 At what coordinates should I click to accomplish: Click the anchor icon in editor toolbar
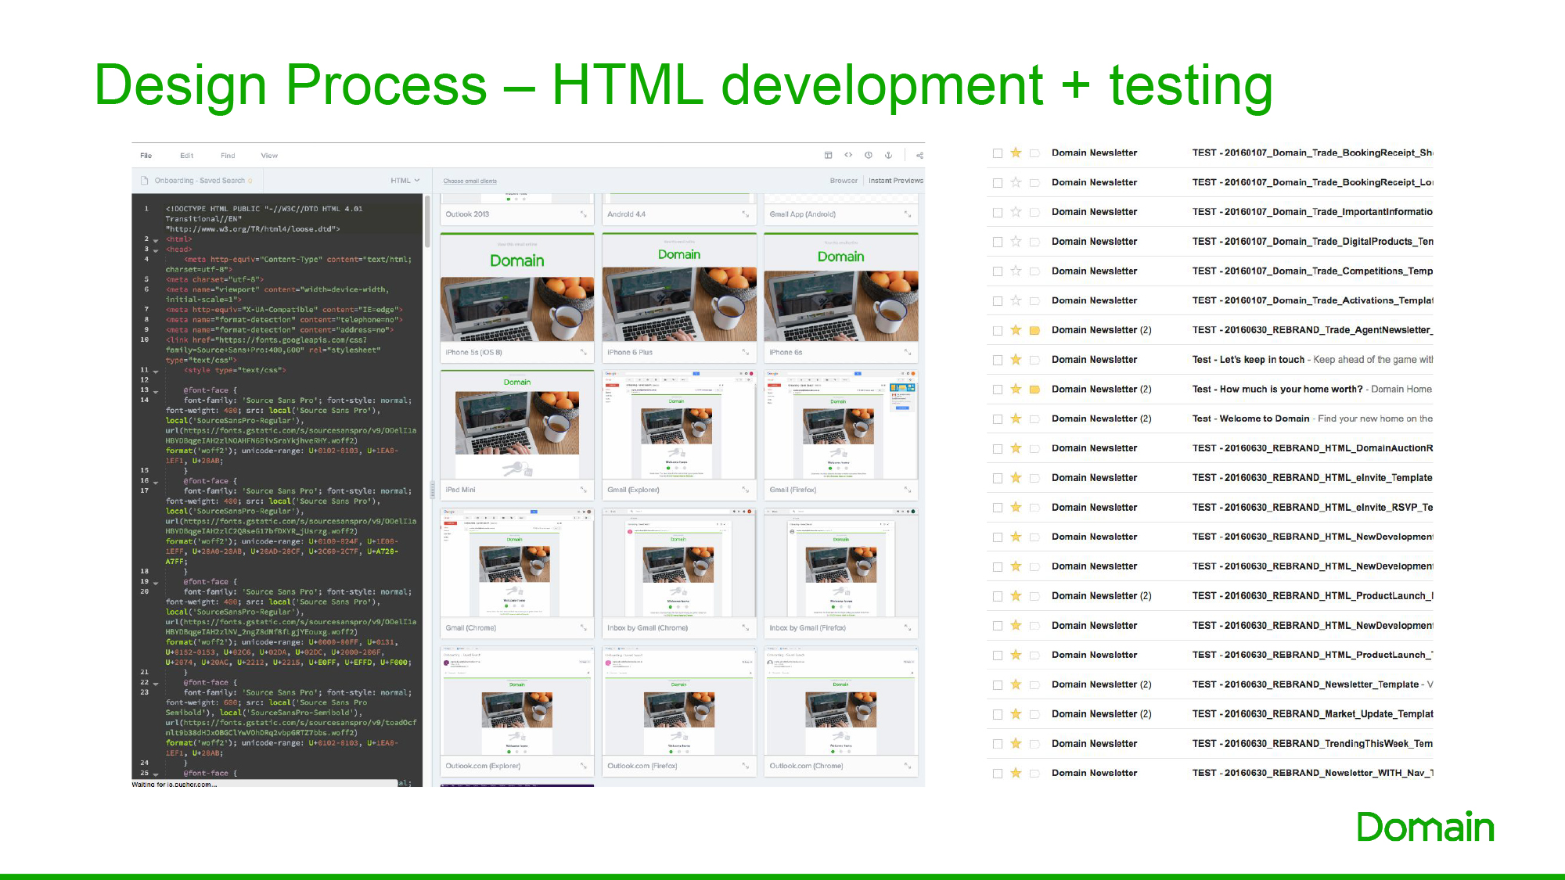[x=888, y=155]
